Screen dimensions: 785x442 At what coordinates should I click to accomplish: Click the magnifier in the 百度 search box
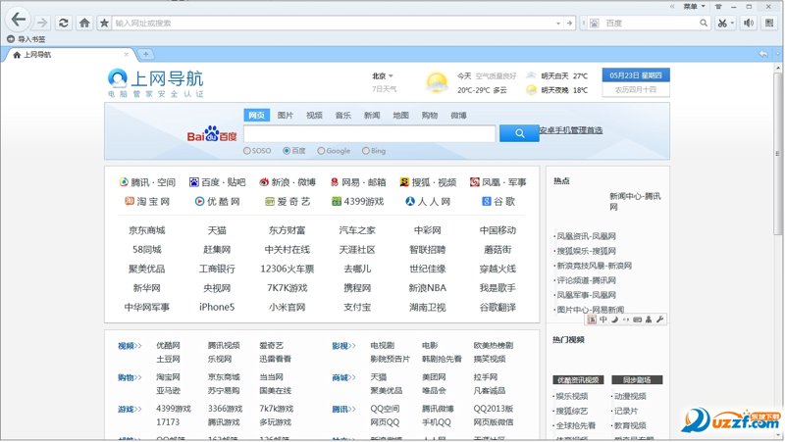coord(704,23)
